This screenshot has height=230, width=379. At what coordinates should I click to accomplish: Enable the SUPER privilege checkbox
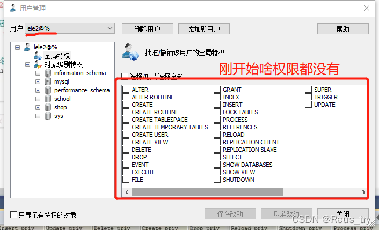(x=308, y=90)
